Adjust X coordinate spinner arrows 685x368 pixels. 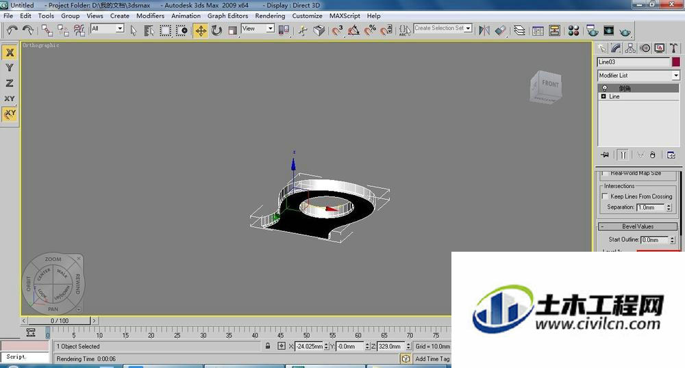pyautogui.click(x=326, y=346)
